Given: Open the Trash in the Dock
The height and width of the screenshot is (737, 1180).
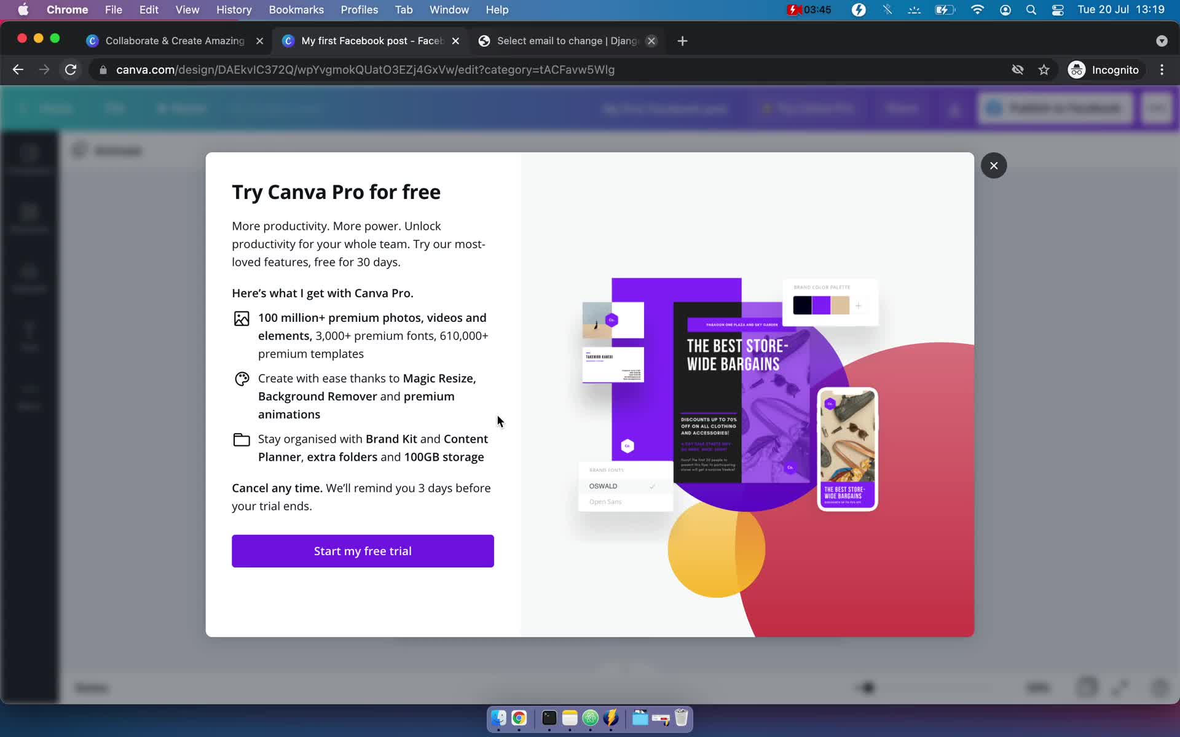Looking at the screenshot, I should tap(681, 717).
